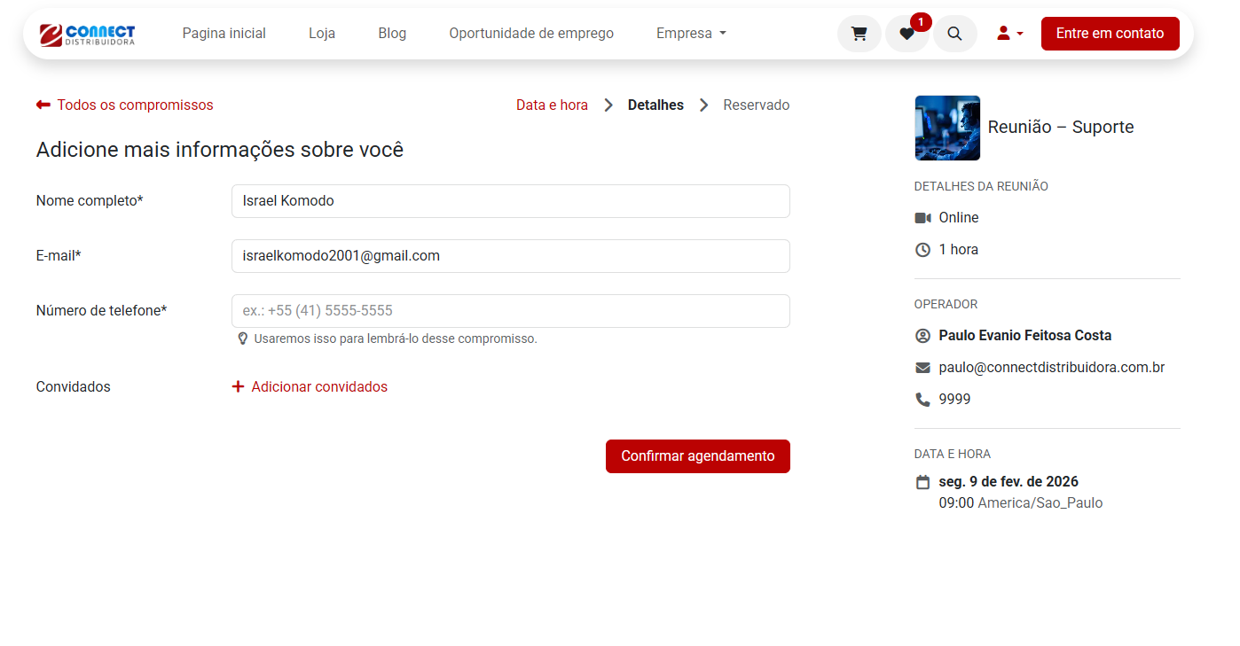This screenshot has width=1240, height=646.
Task: Open the shopping cart icon
Action: [x=859, y=34]
